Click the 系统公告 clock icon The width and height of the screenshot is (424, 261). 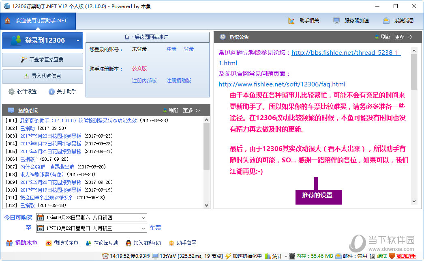223,37
